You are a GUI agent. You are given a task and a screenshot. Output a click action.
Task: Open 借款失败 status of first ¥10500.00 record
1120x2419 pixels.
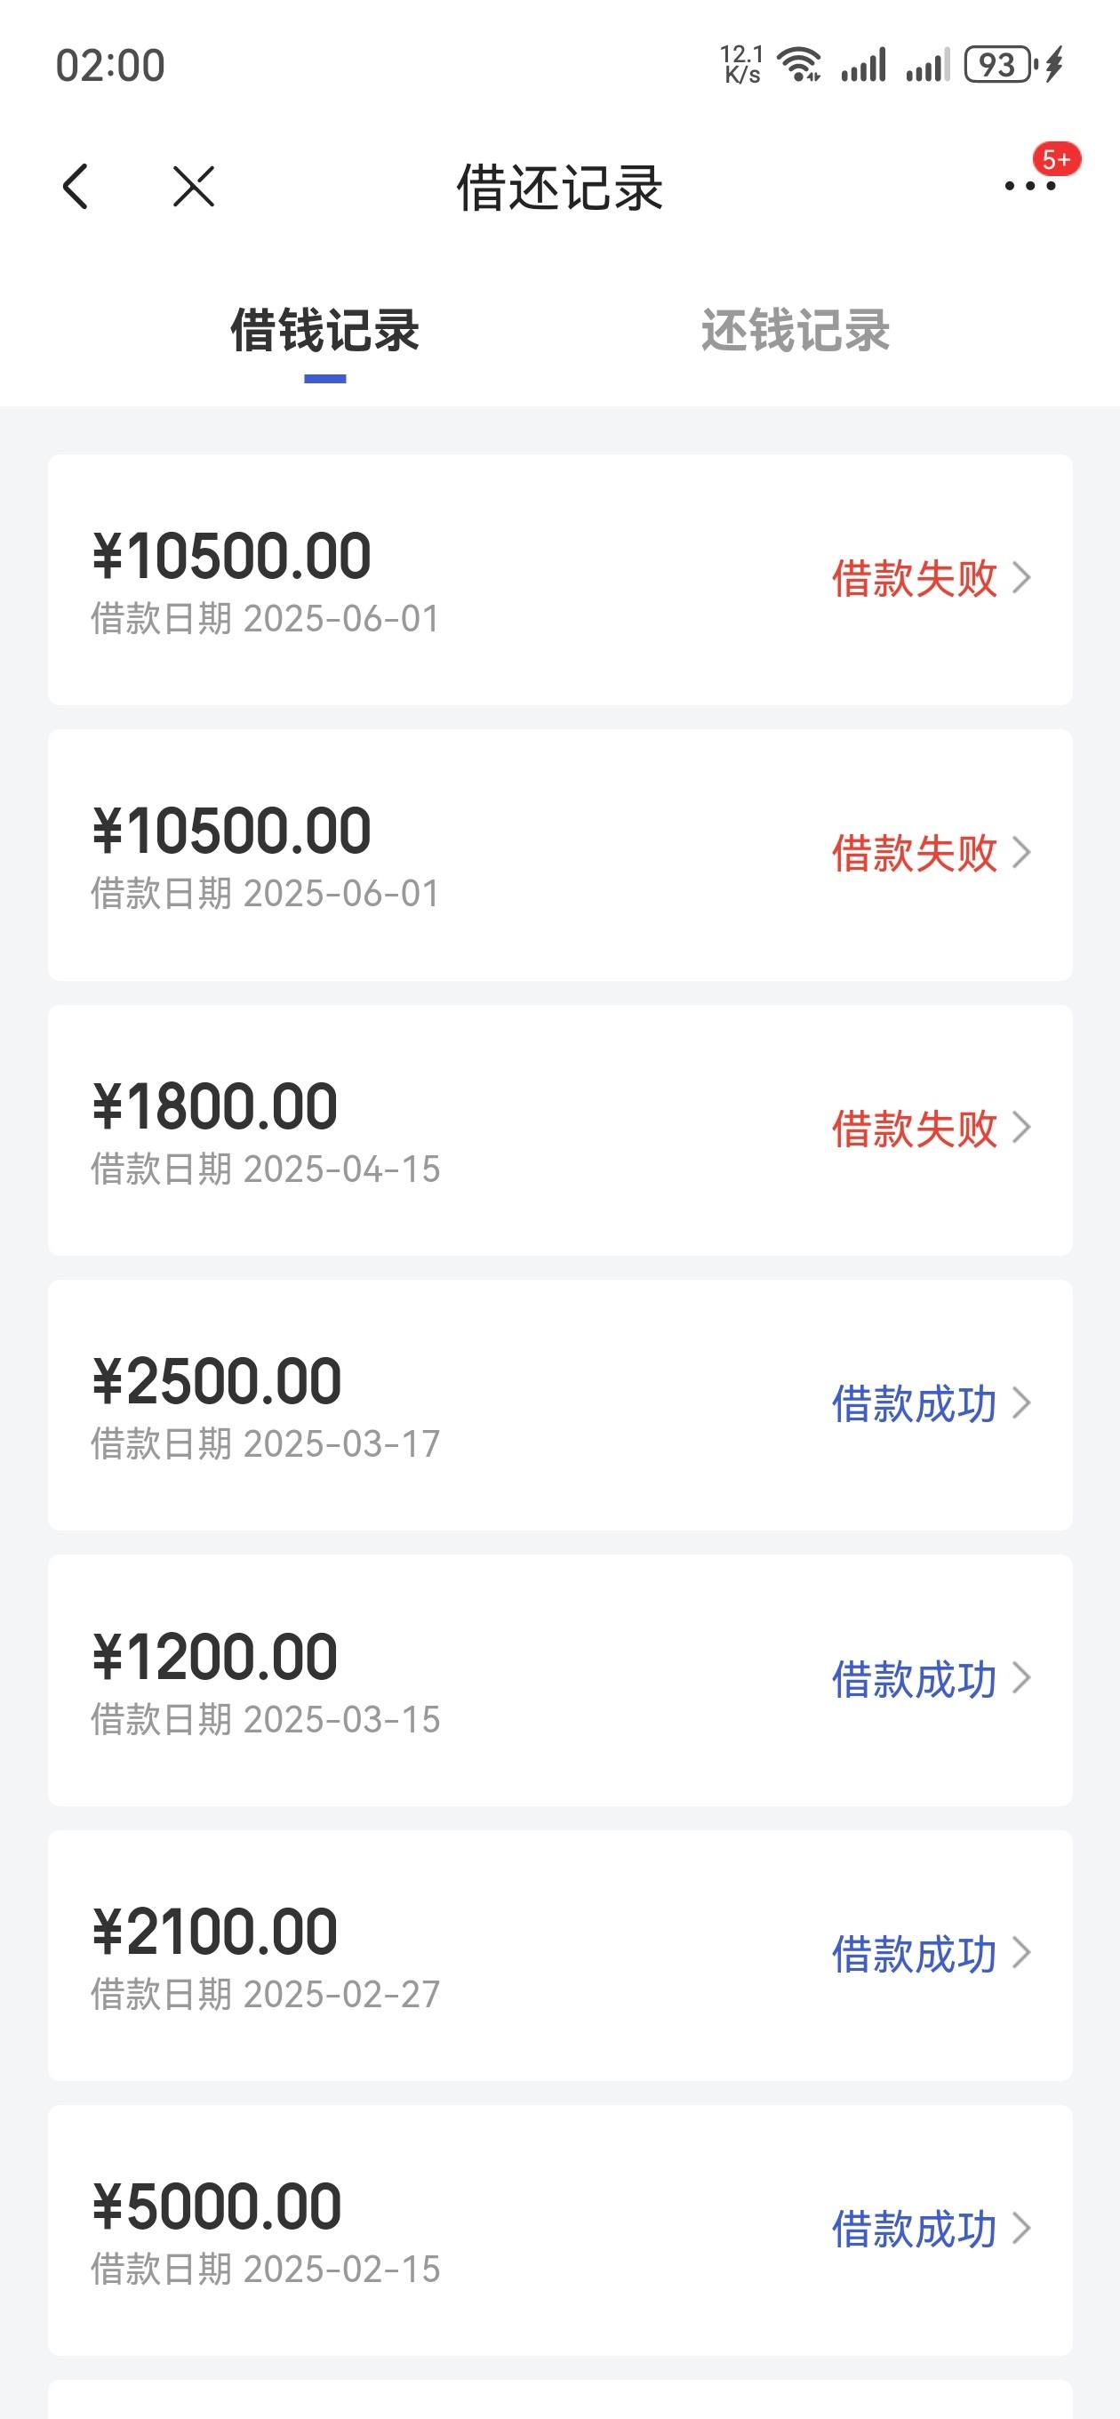pyautogui.click(x=915, y=577)
